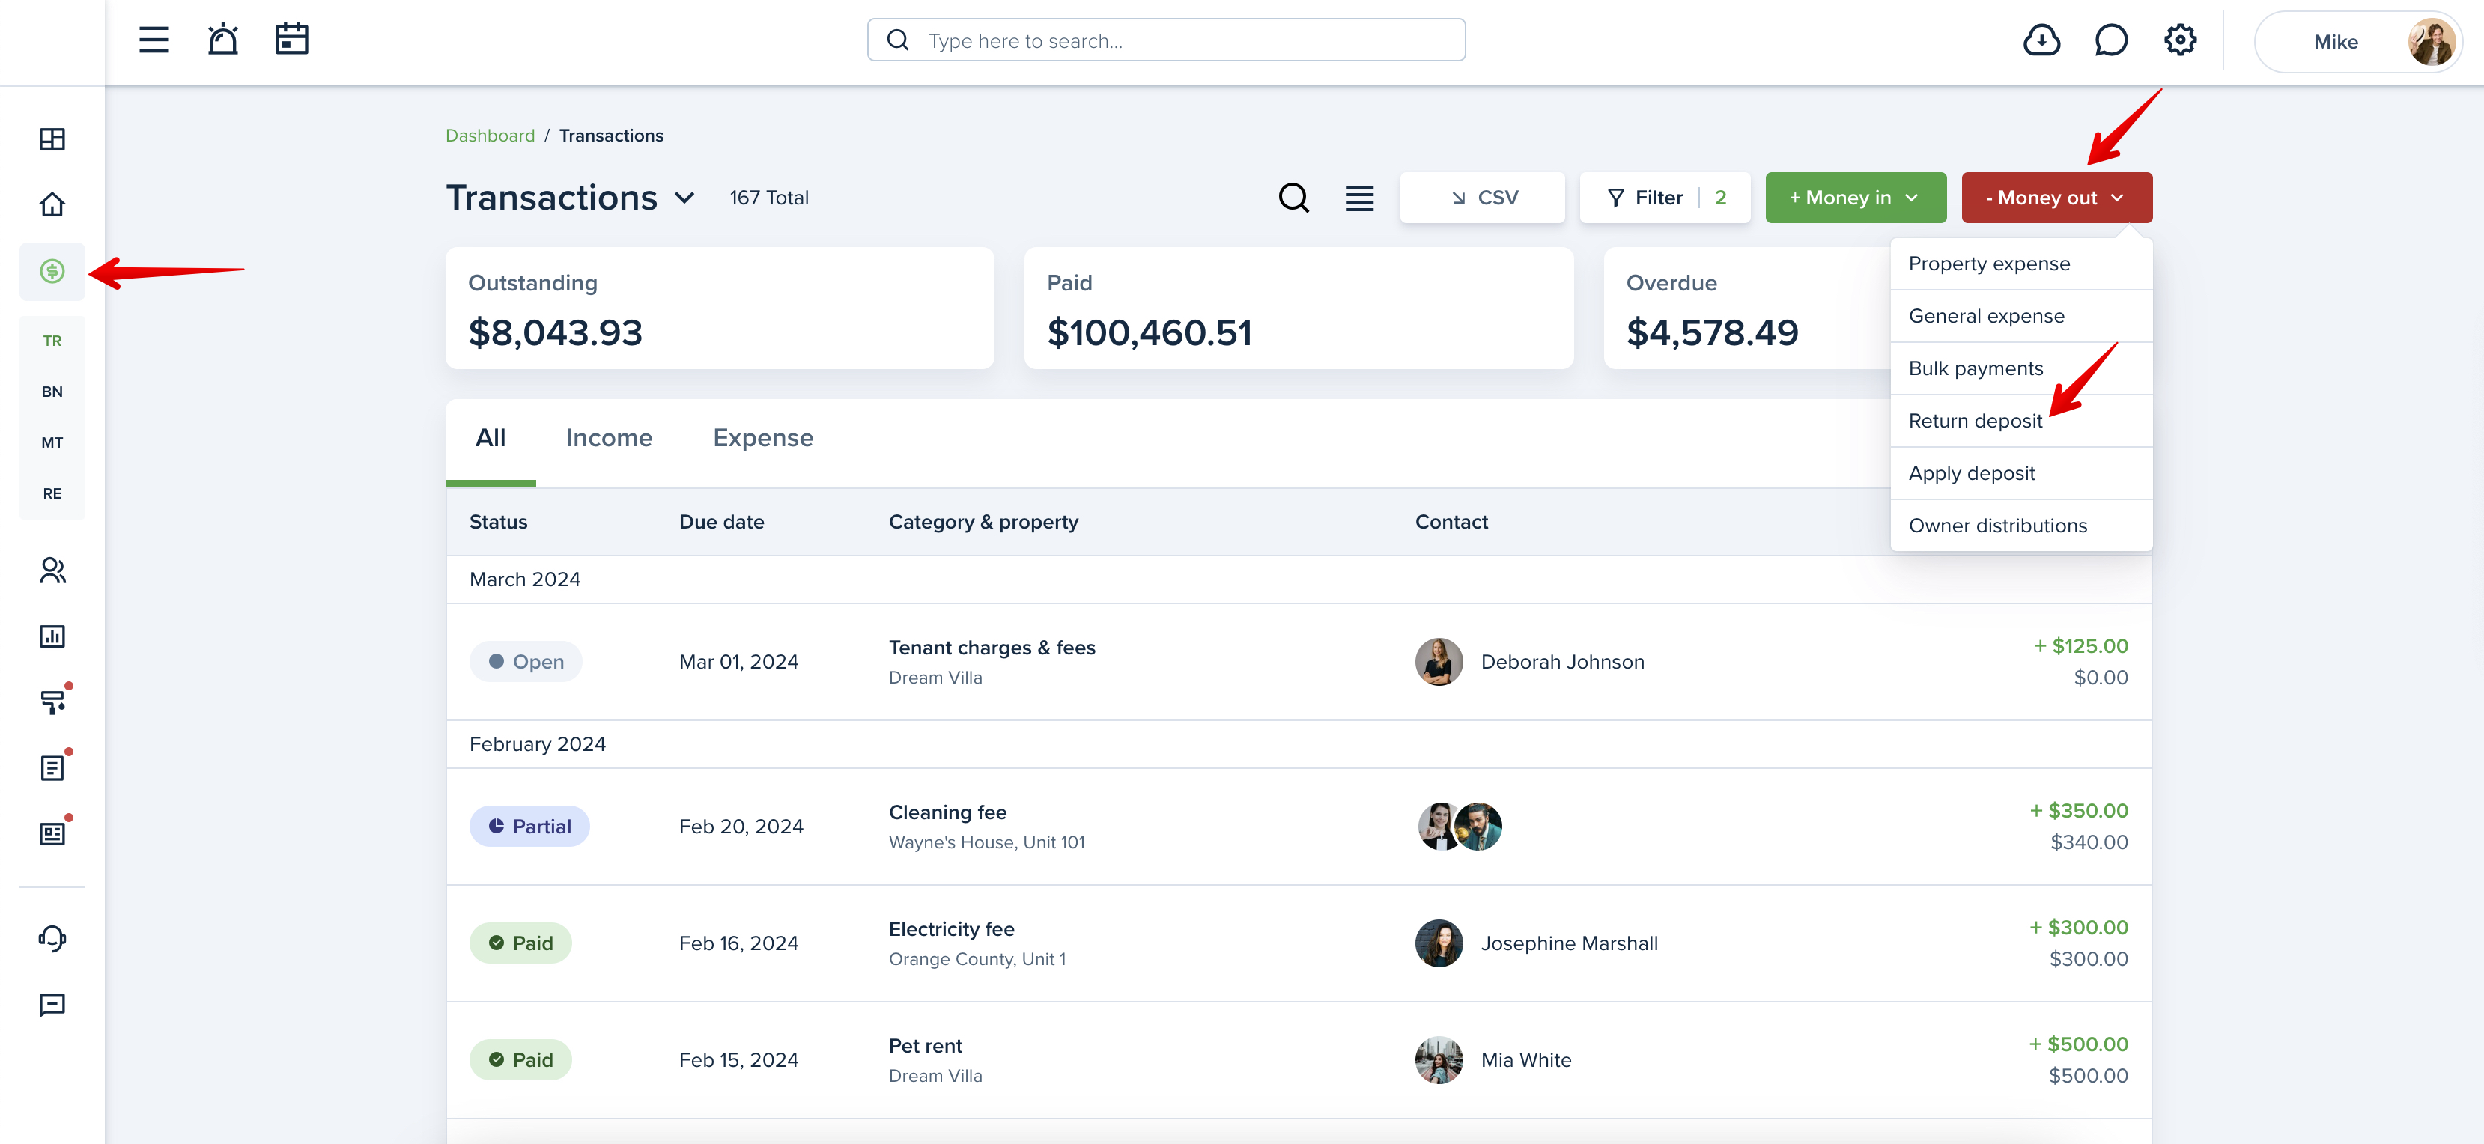Open the contacts people sidebar icon
The image size is (2484, 1144).
[x=52, y=571]
